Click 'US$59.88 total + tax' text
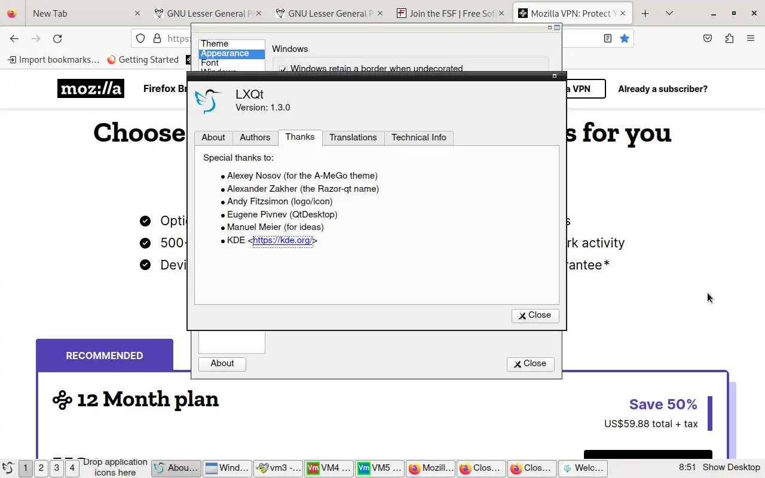765x478 pixels. click(x=651, y=424)
